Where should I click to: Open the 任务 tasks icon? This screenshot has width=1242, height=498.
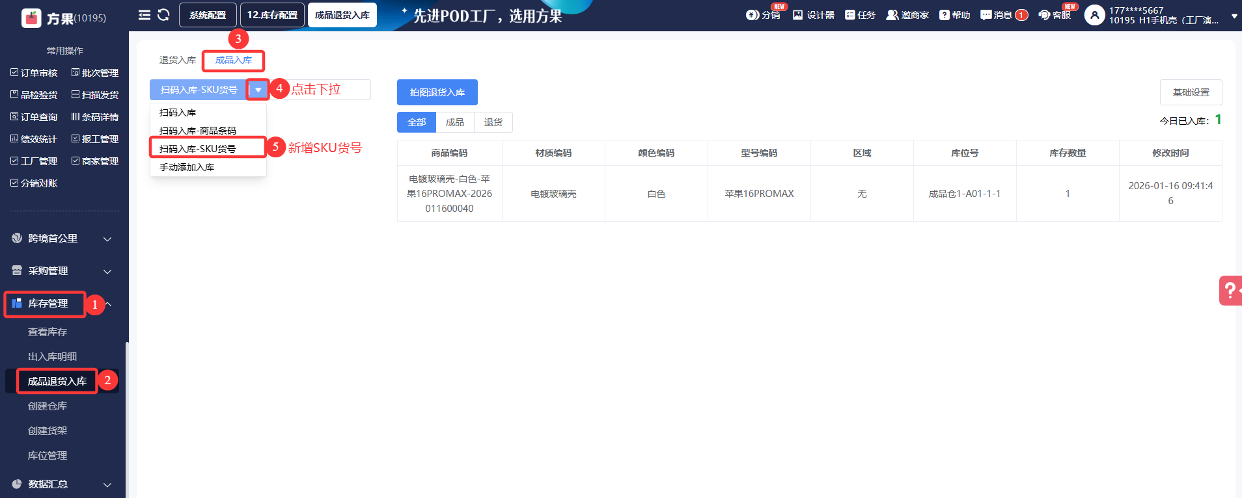click(860, 15)
